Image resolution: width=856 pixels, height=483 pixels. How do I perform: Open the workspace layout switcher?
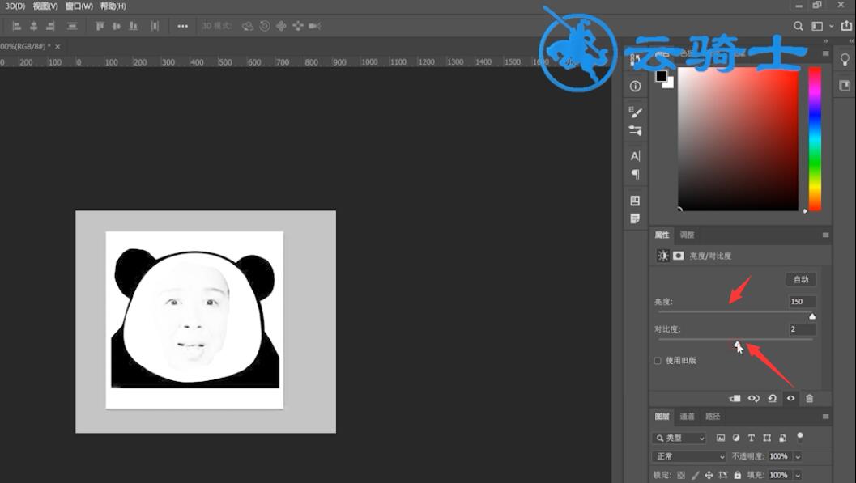click(x=817, y=26)
